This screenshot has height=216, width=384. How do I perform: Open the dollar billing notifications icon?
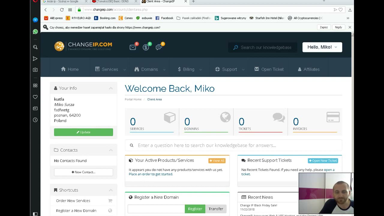[x=146, y=47]
